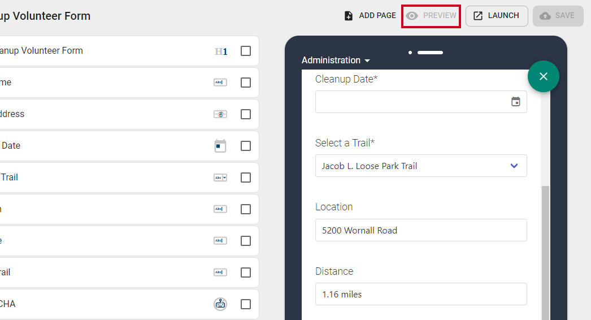
Task: Click the 'anup Volunteer Form' heading row text
Action: point(41,50)
